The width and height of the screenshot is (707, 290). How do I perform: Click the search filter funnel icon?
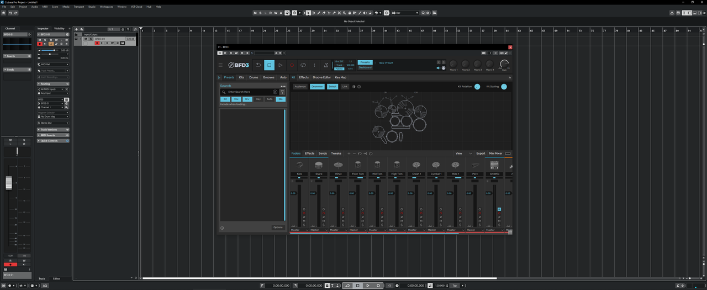[x=282, y=92]
